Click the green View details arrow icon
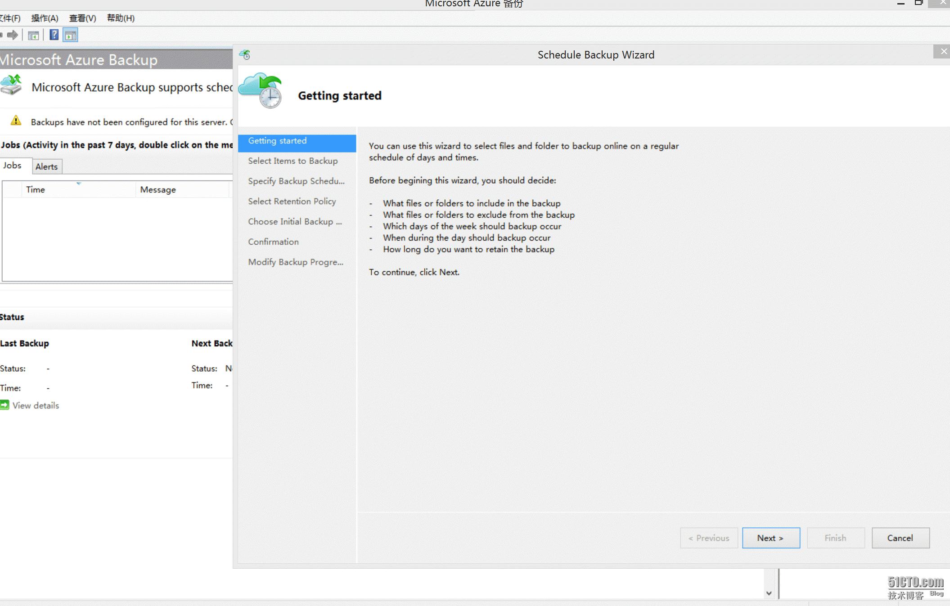 (5, 405)
